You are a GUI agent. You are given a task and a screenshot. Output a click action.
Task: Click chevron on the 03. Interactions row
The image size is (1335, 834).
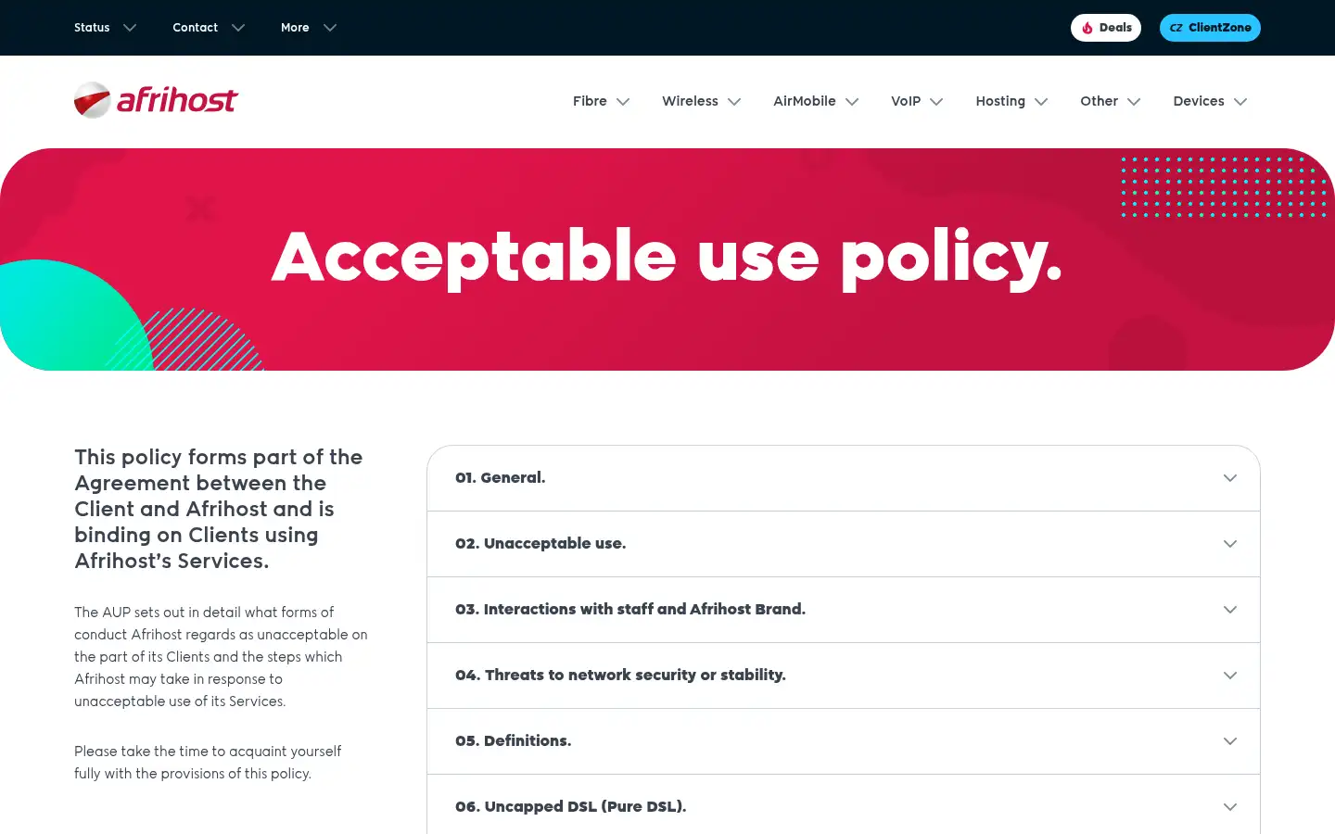(x=1230, y=610)
